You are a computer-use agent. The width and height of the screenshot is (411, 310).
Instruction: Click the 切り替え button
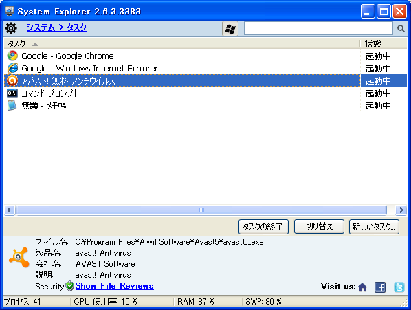point(319,226)
